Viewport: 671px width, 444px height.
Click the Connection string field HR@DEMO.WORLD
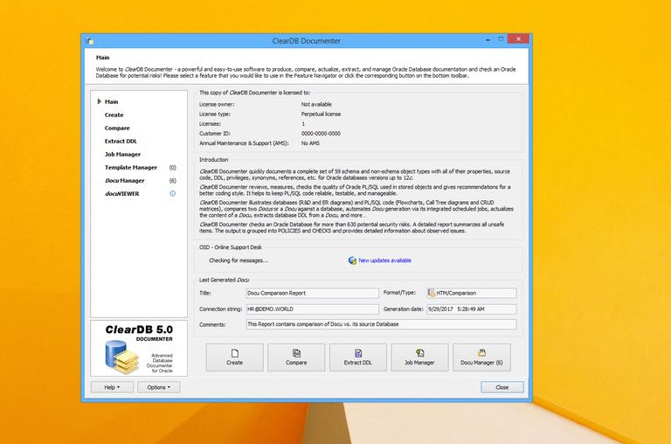click(x=313, y=309)
